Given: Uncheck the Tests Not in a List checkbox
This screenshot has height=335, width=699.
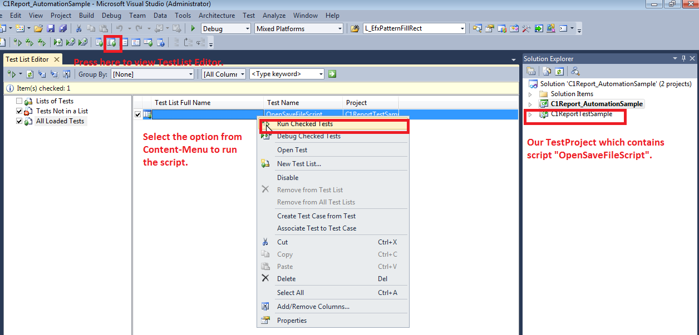Looking at the screenshot, I should coord(19,111).
